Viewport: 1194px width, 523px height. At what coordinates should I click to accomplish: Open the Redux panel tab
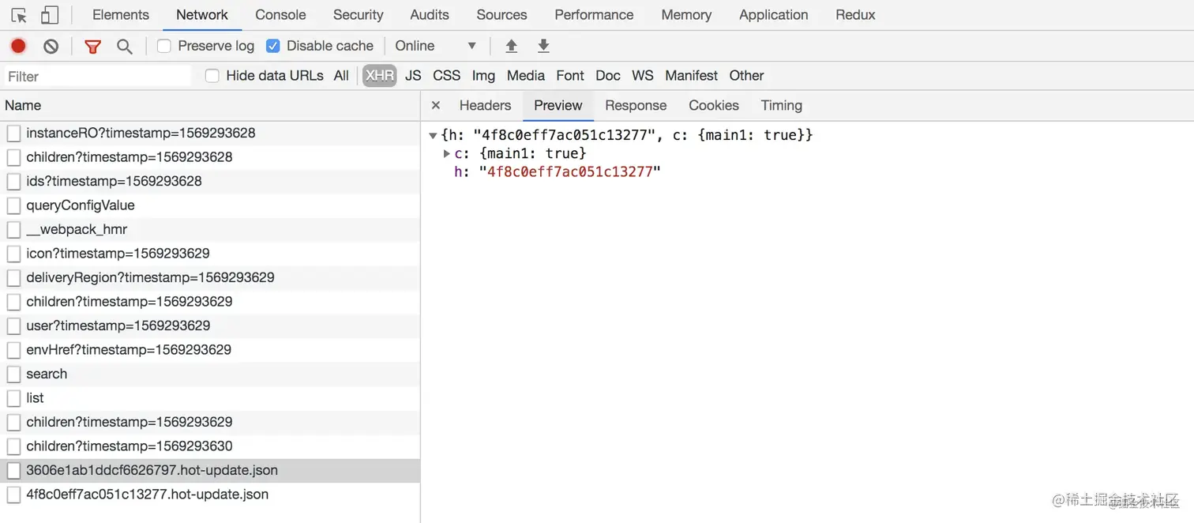(x=855, y=15)
